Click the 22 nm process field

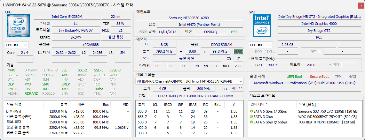pyautogui.click(x=116, y=17)
